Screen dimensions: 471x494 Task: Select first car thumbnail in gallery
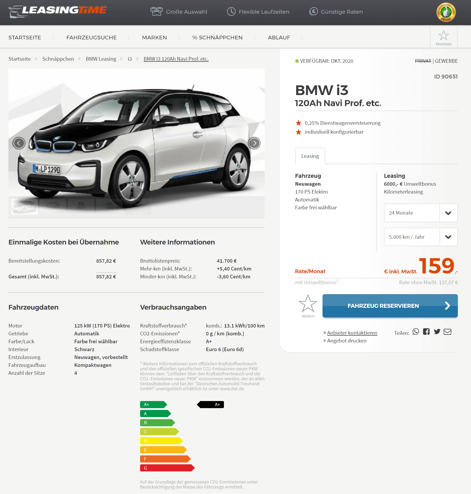pos(25,206)
